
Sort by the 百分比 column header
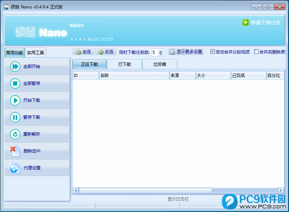click(x=275, y=75)
